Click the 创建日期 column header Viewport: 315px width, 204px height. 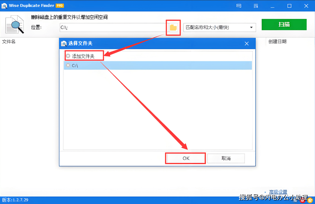click(x=277, y=42)
